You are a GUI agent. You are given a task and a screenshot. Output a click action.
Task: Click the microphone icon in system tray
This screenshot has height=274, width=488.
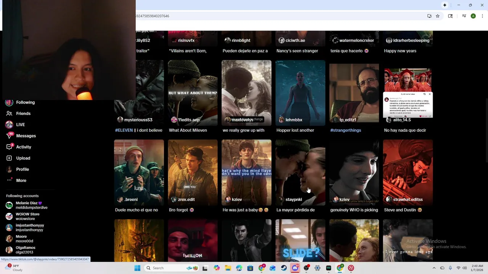pos(450,268)
